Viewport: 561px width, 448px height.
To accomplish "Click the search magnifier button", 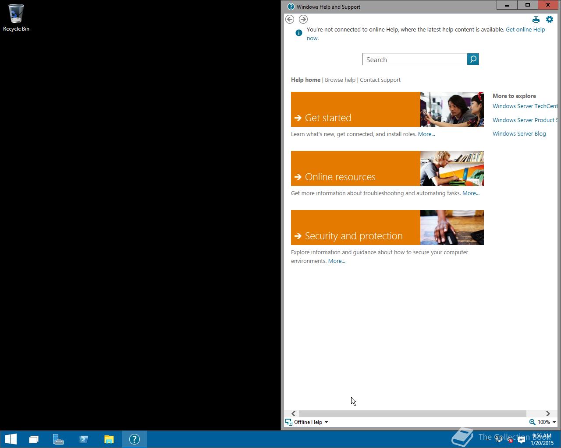I will tap(473, 59).
